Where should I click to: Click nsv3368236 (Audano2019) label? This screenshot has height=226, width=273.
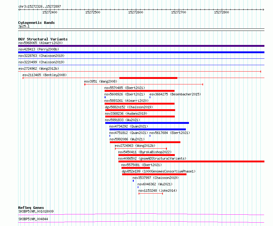[126, 113]
